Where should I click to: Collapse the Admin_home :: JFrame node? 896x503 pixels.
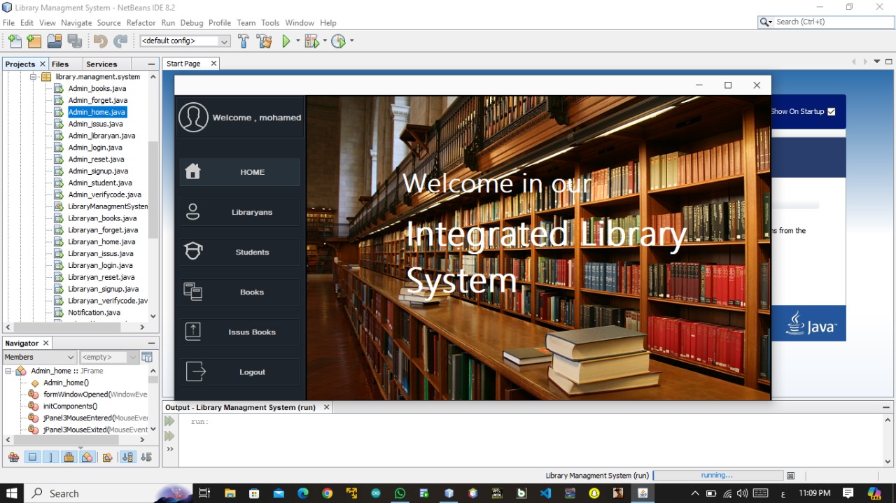(x=8, y=371)
